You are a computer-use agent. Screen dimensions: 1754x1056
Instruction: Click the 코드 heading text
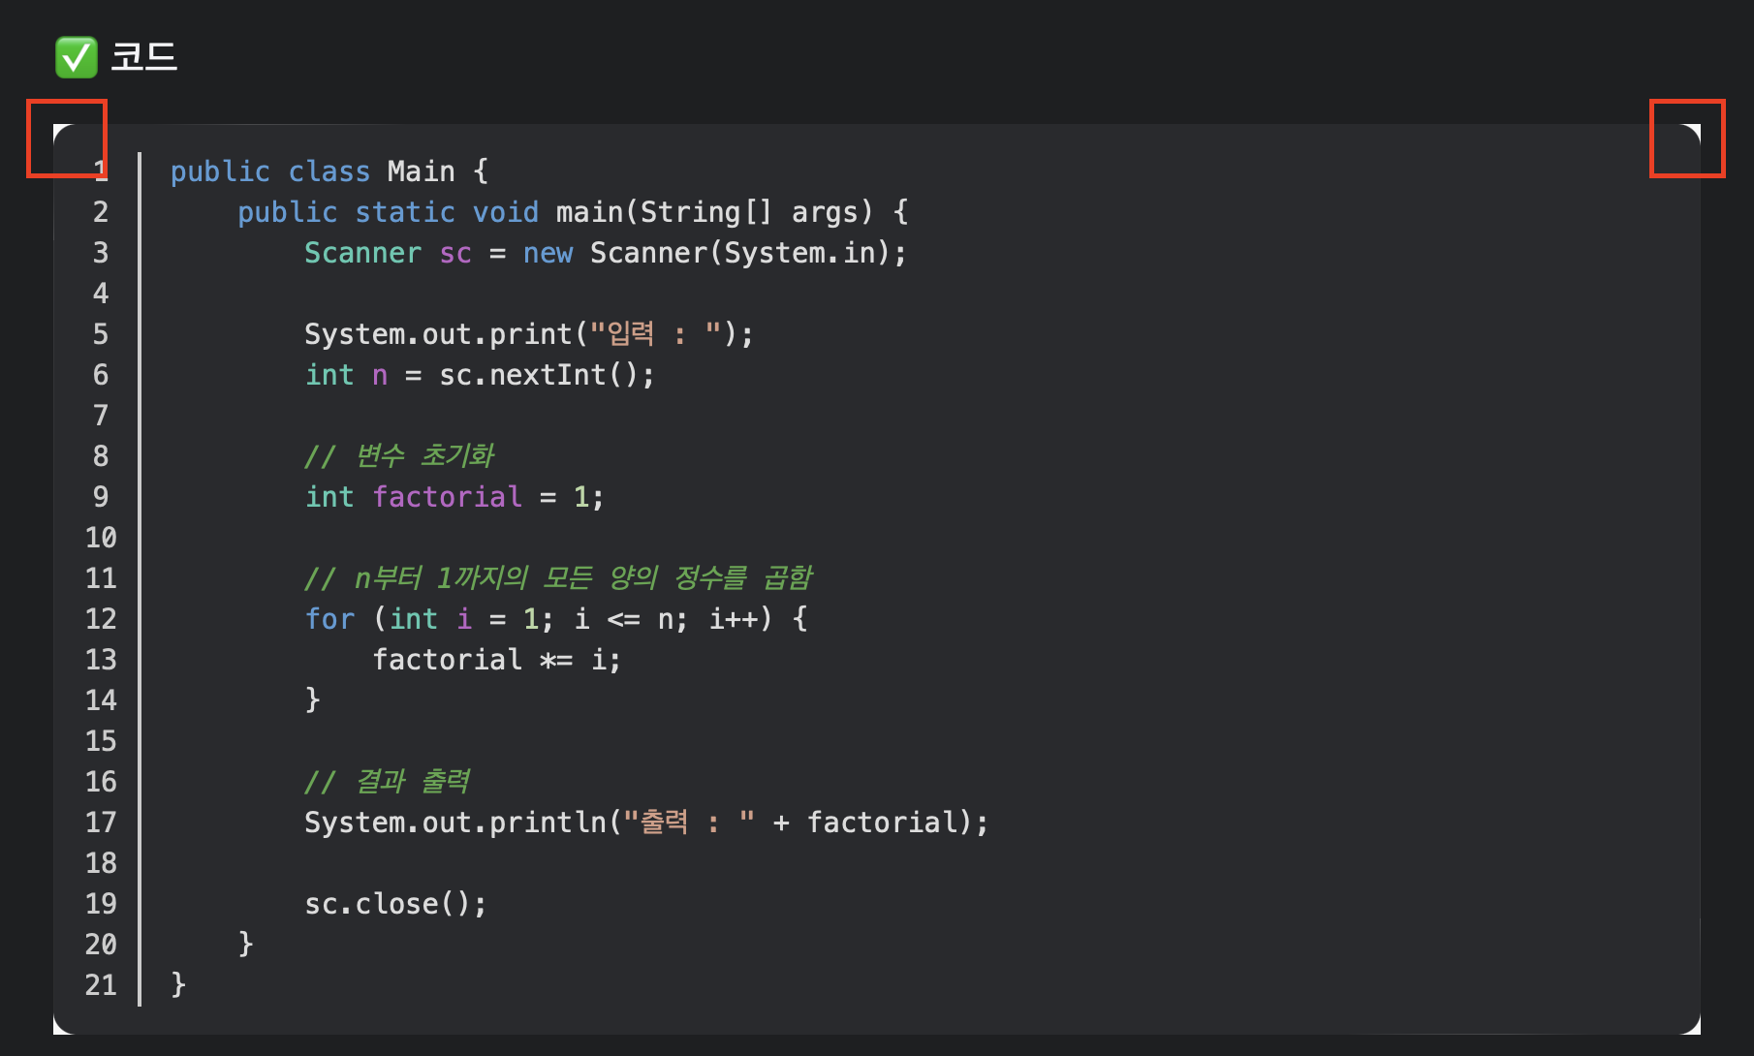point(143,56)
